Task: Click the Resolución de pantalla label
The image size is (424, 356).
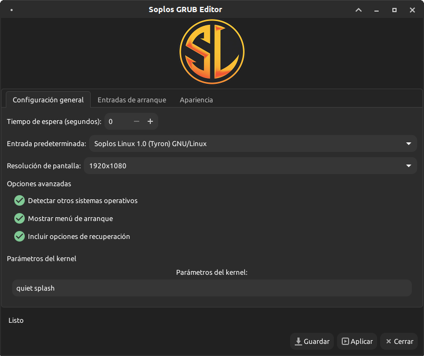Action: [x=44, y=166]
